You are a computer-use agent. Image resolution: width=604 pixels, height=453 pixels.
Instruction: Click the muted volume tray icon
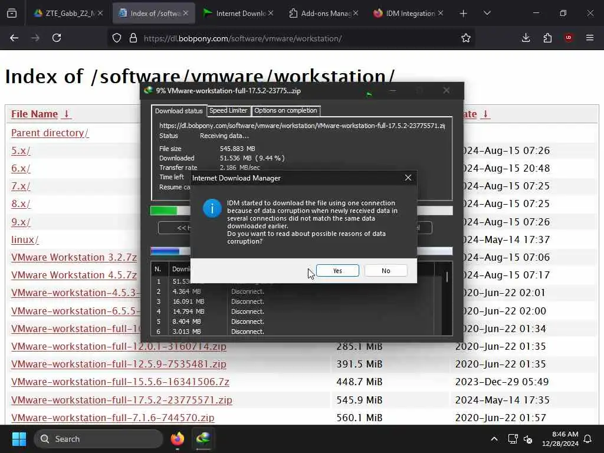tap(528, 439)
